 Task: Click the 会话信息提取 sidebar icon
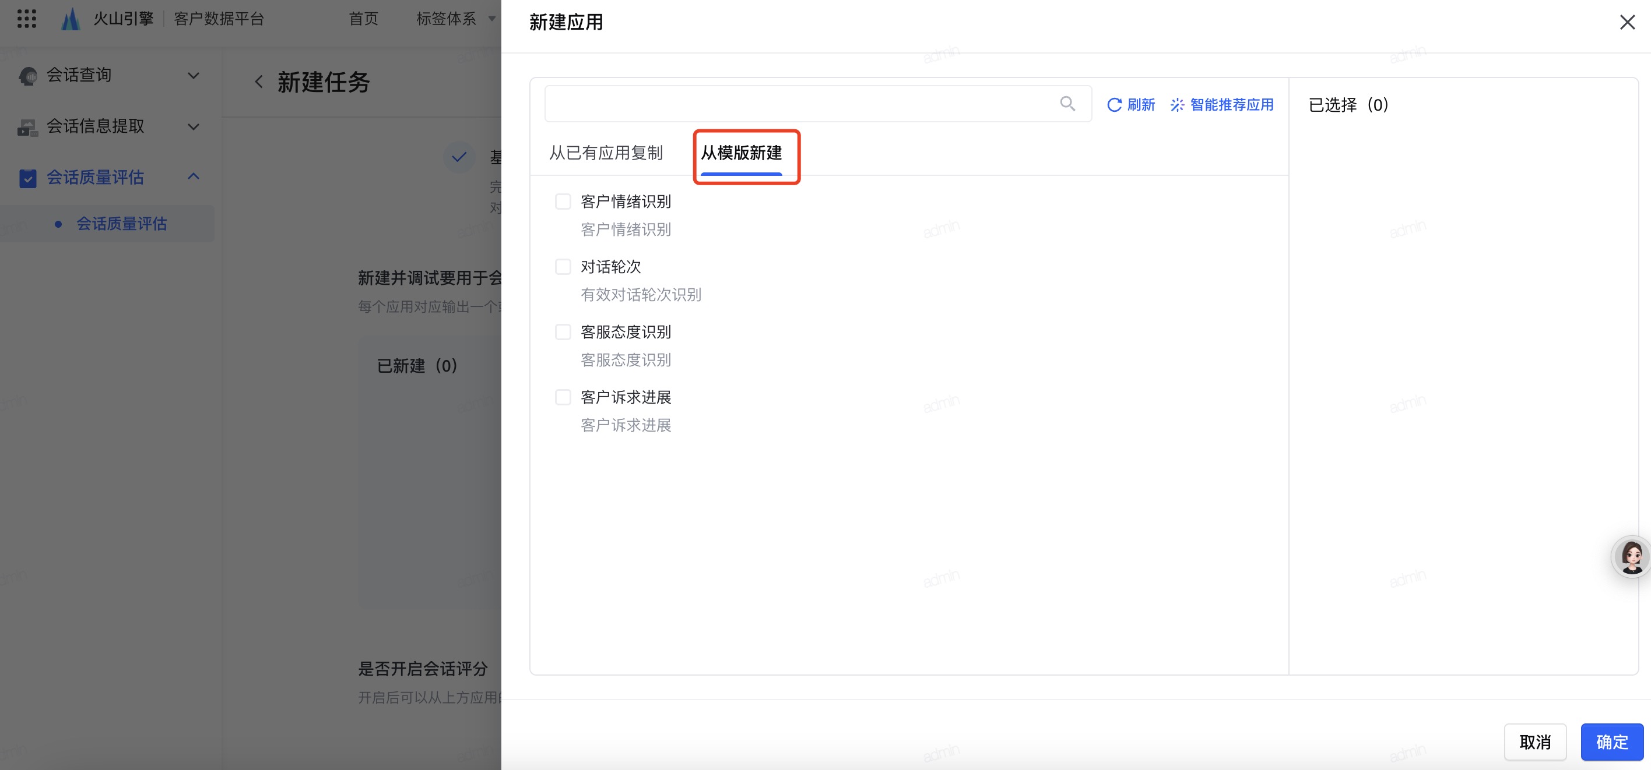point(27,127)
